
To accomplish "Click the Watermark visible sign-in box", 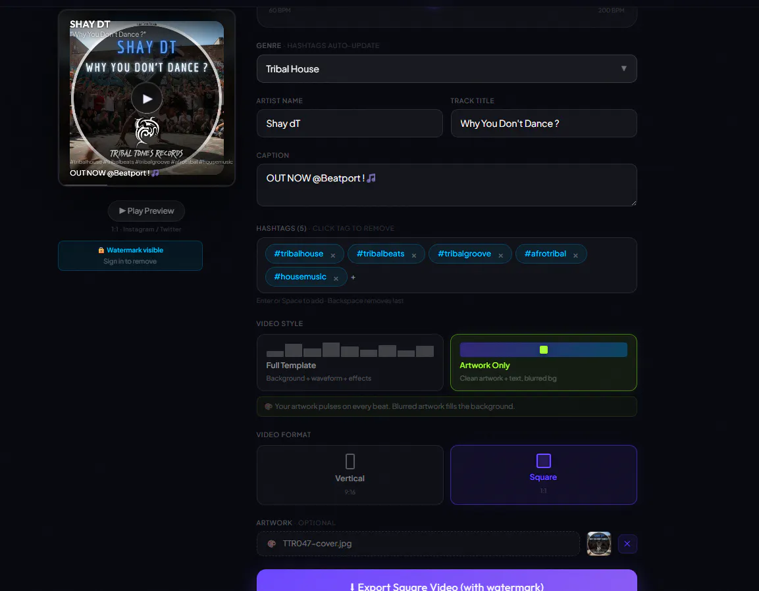I will 130,256.
